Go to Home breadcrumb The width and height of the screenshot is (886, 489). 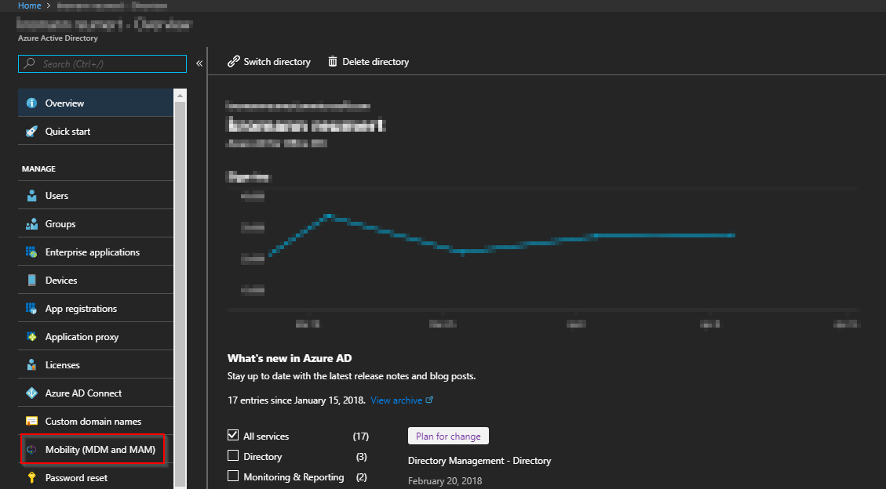click(x=29, y=5)
